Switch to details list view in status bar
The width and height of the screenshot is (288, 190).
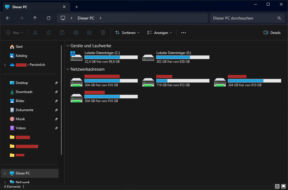pyautogui.click(x=277, y=186)
